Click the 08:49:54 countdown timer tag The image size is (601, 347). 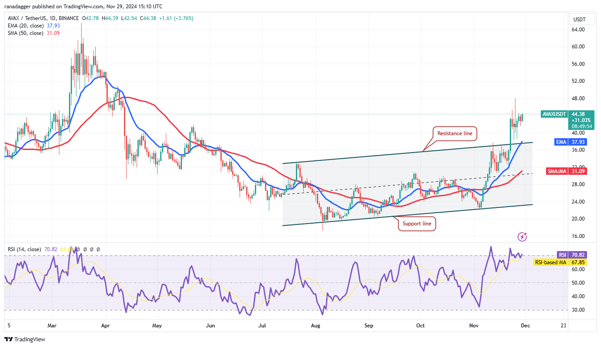click(581, 126)
